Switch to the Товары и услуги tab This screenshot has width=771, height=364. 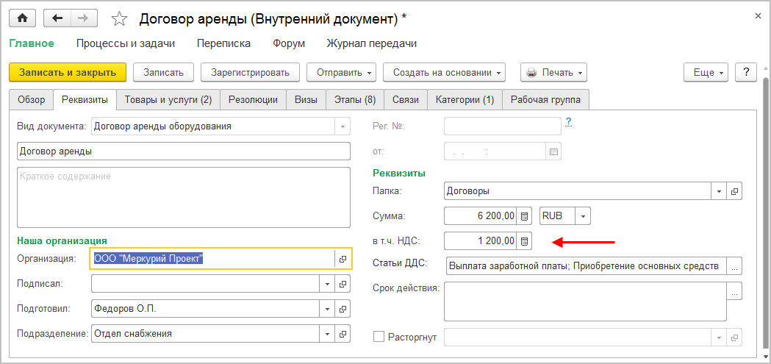pyautogui.click(x=168, y=99)
